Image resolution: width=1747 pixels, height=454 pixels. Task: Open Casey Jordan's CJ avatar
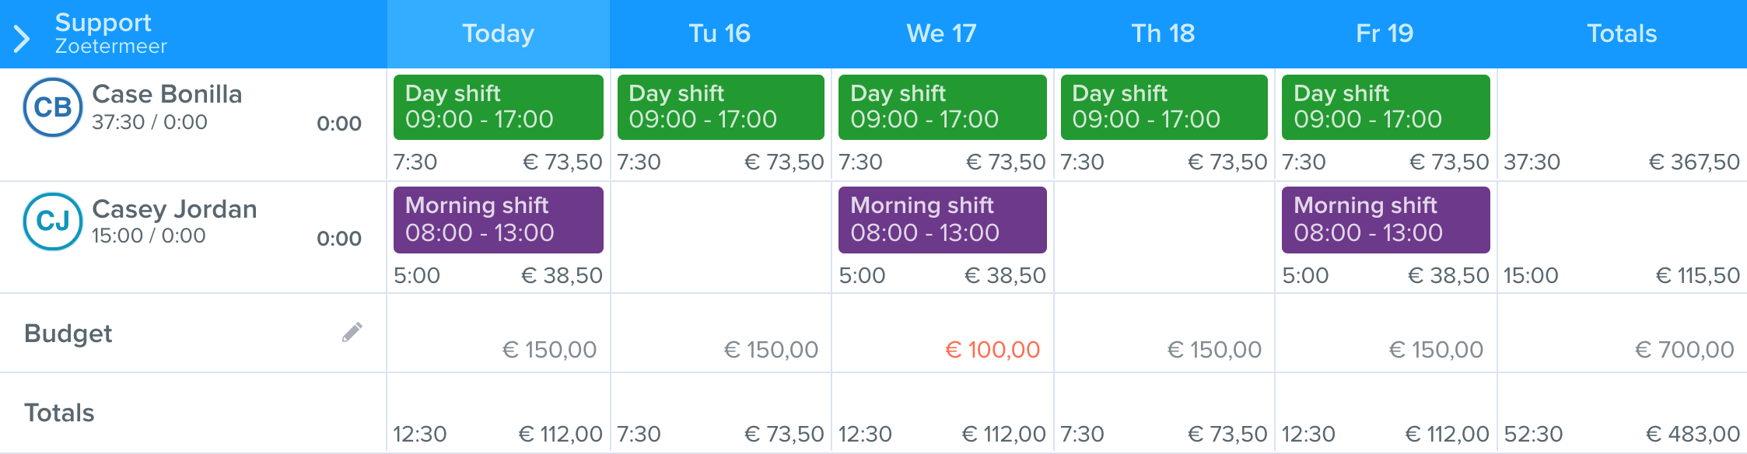click(x=53, y=222)
